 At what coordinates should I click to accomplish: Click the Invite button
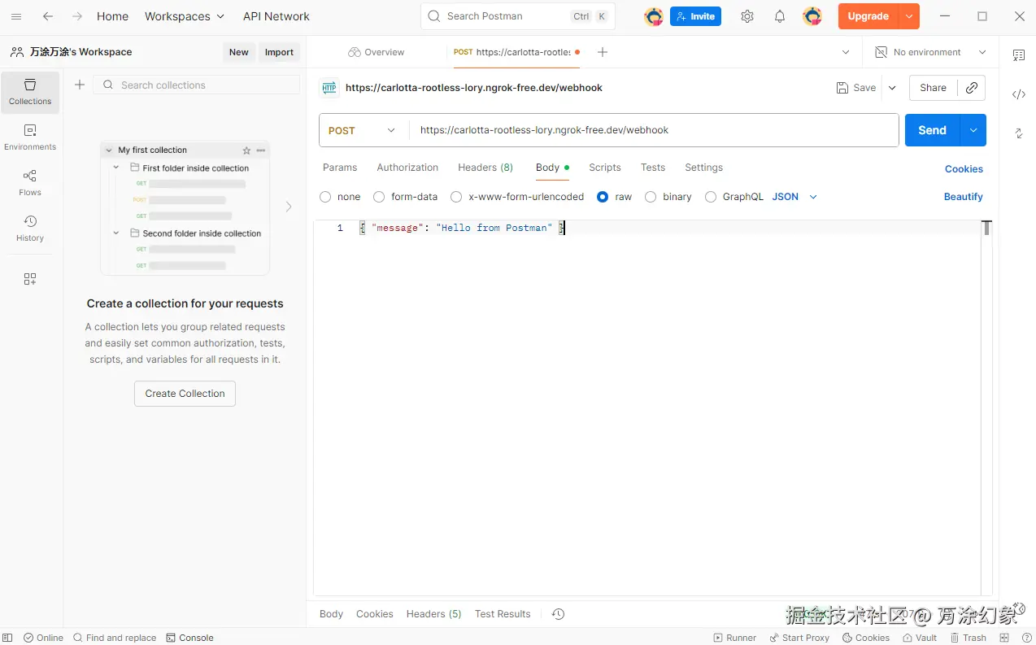[x=695, y=16]
